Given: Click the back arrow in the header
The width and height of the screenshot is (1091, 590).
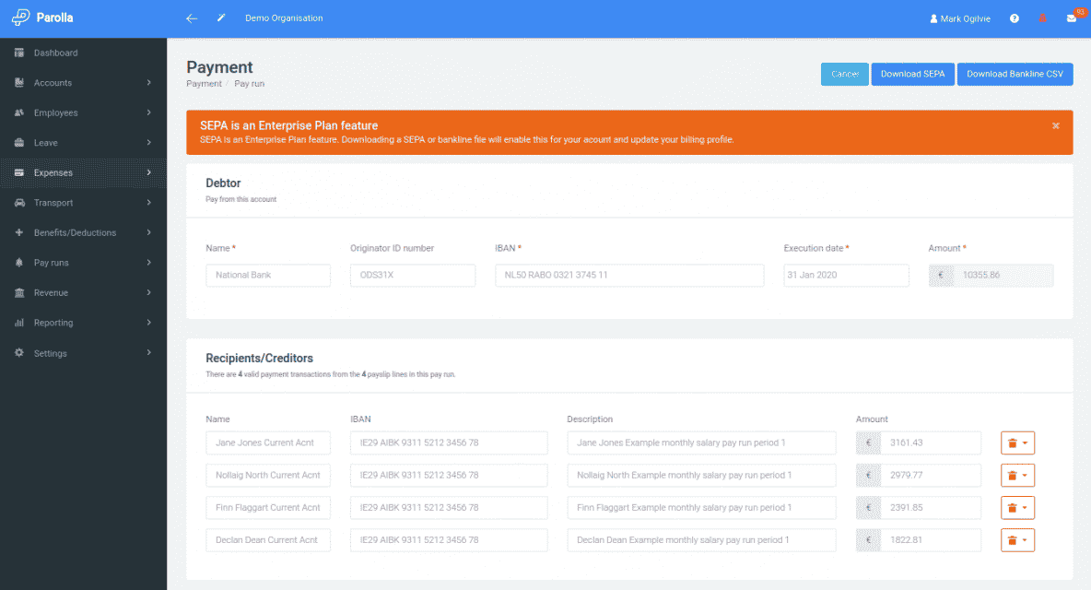Looking at the screenshot, I should pos(192,18).
